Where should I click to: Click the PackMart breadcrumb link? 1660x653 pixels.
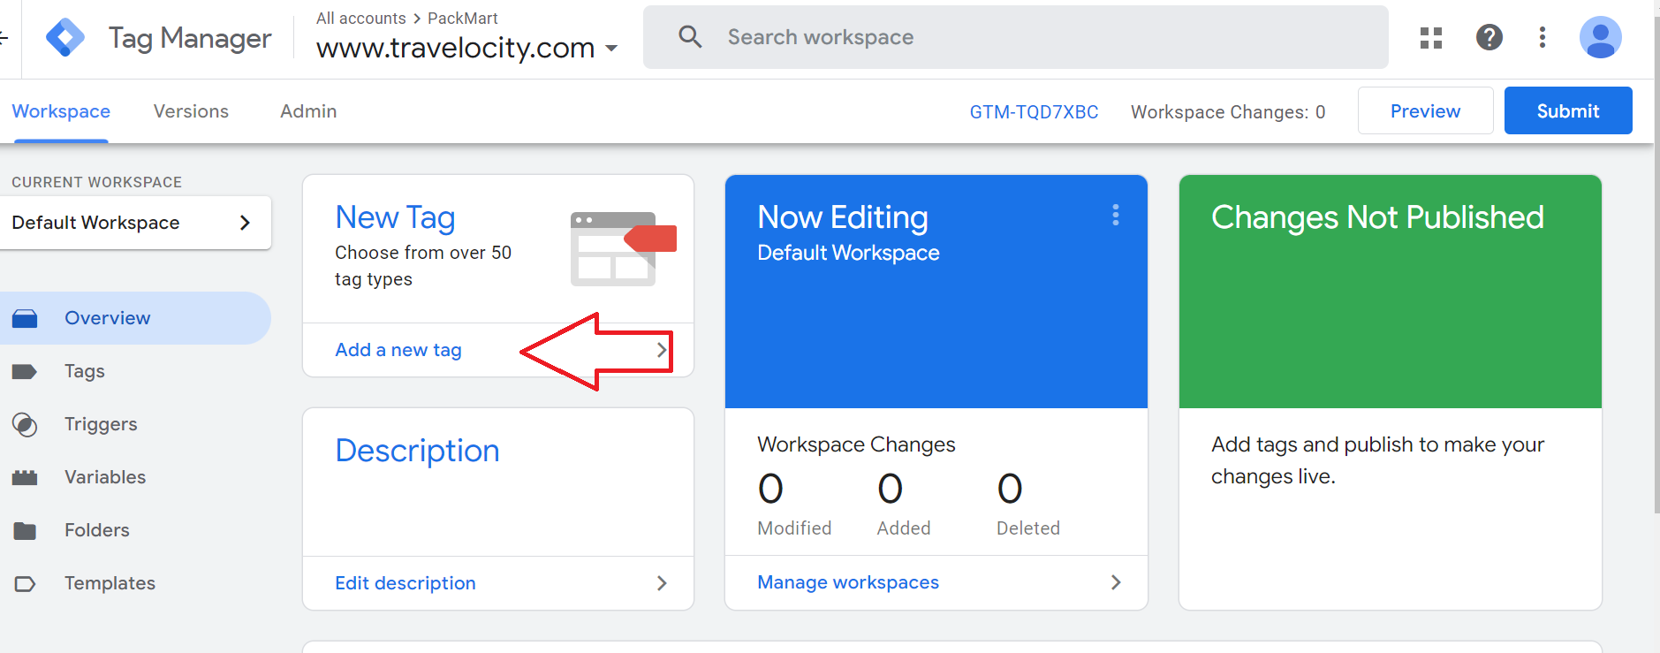[x=463, y=19]
